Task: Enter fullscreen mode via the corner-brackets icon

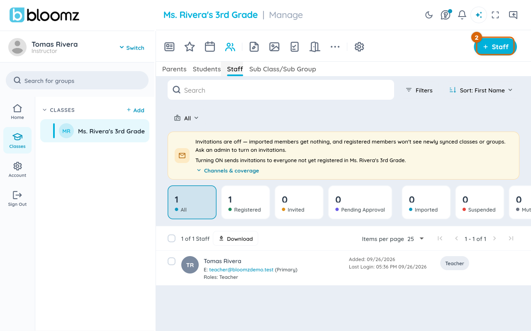Action: (495, 15)
